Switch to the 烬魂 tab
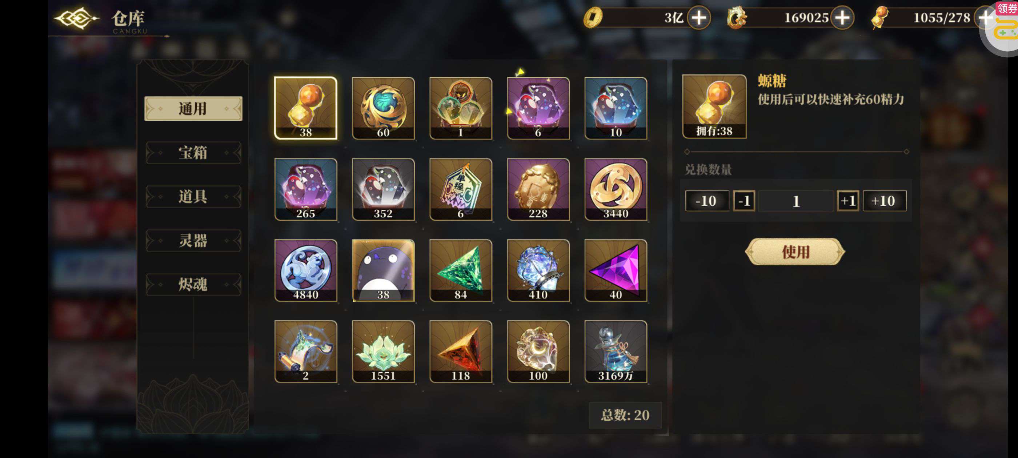1018x458 pixels. (193, 284)
